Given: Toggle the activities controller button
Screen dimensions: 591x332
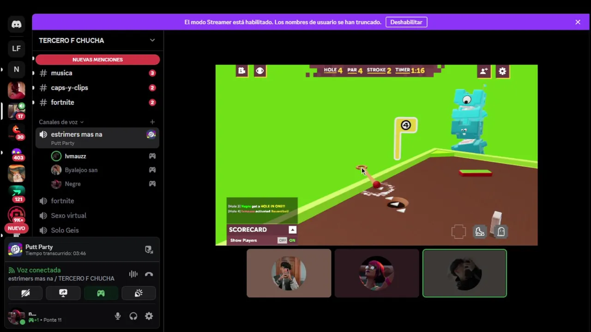Looking at the screenshot, I should point(101,293).
